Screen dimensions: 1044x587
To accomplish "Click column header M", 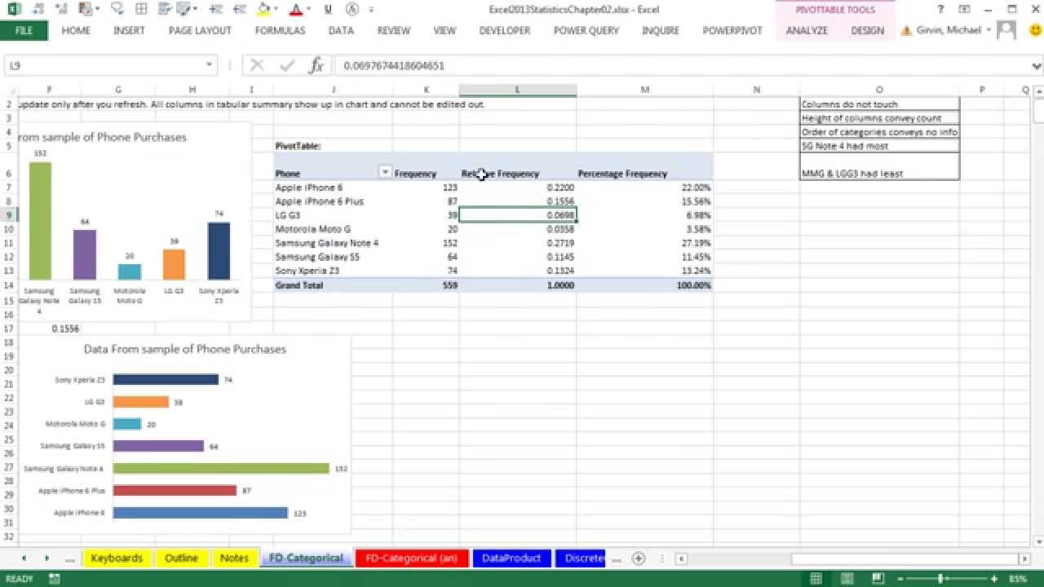I will tap(645, 90).
